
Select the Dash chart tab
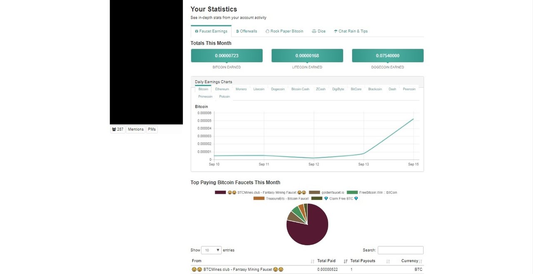tap(392, 89)
